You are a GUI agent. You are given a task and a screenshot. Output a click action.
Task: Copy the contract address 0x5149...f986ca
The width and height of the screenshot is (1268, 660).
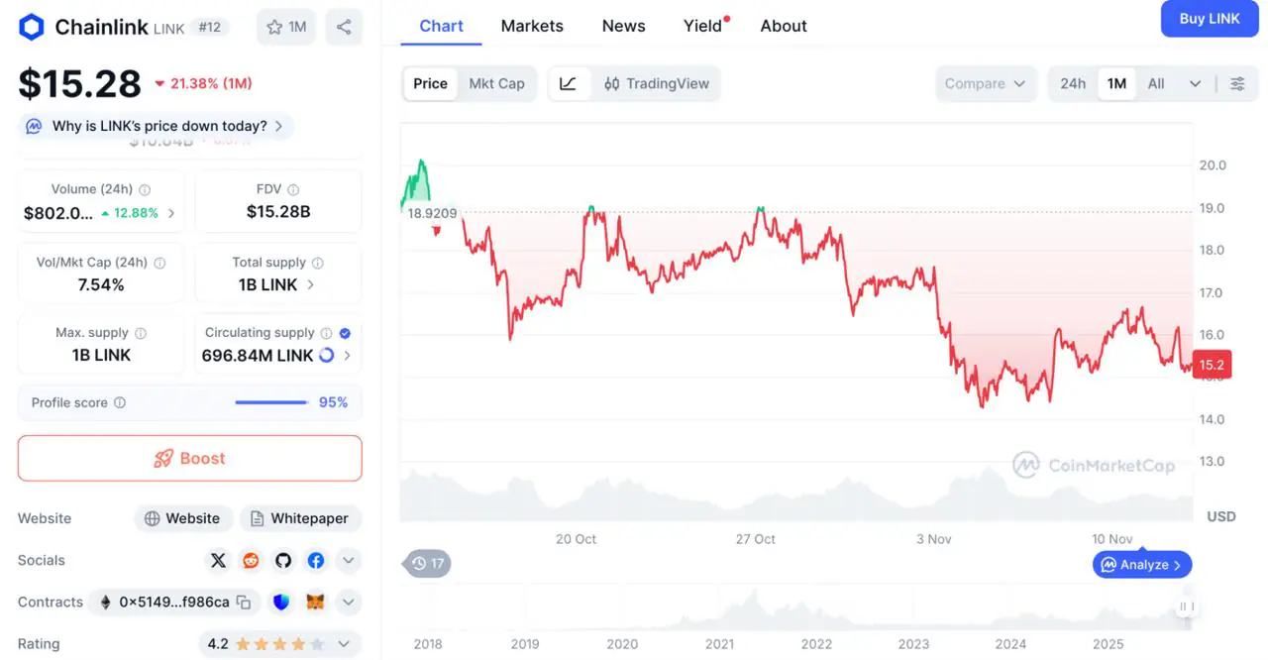coord(244,603)
